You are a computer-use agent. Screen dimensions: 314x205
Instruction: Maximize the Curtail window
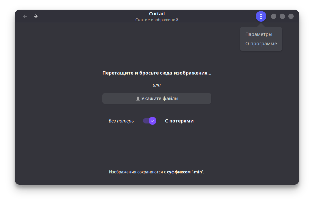[282, 16]
